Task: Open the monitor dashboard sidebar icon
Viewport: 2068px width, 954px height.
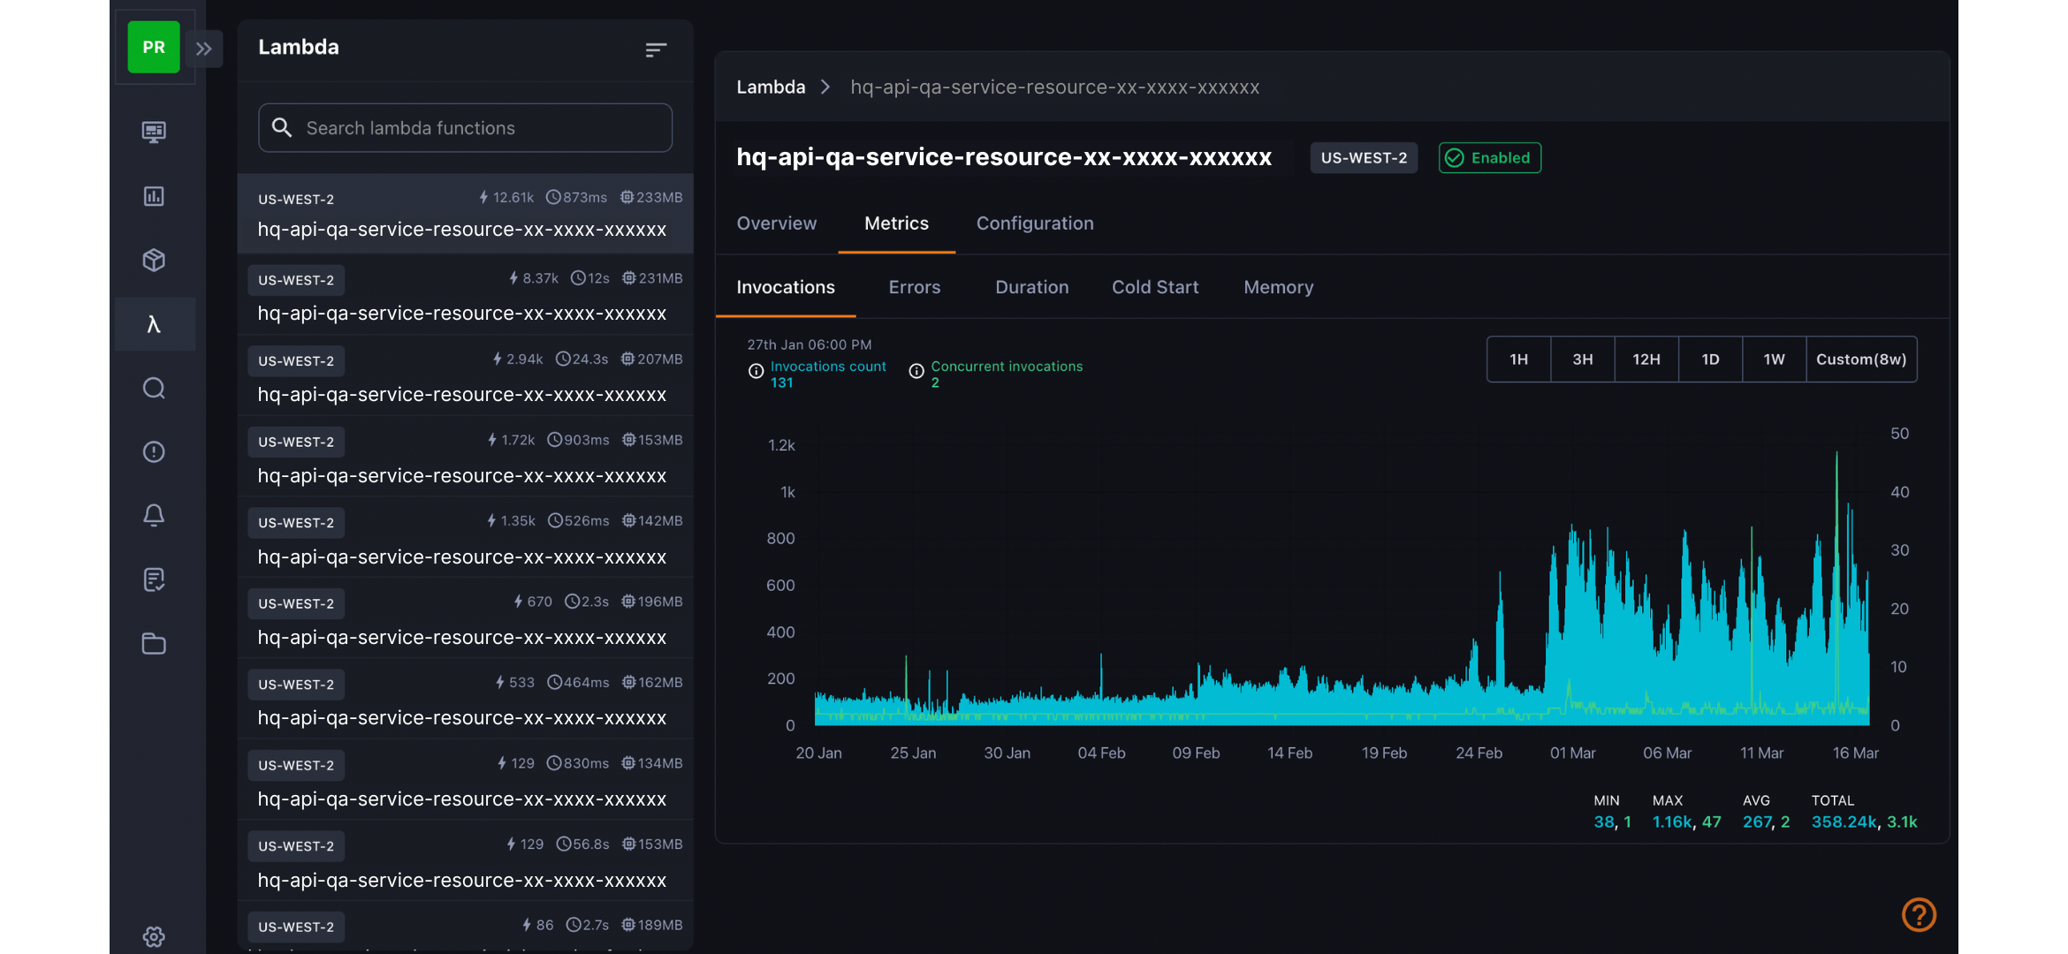Action: click(x=154, y=132)
